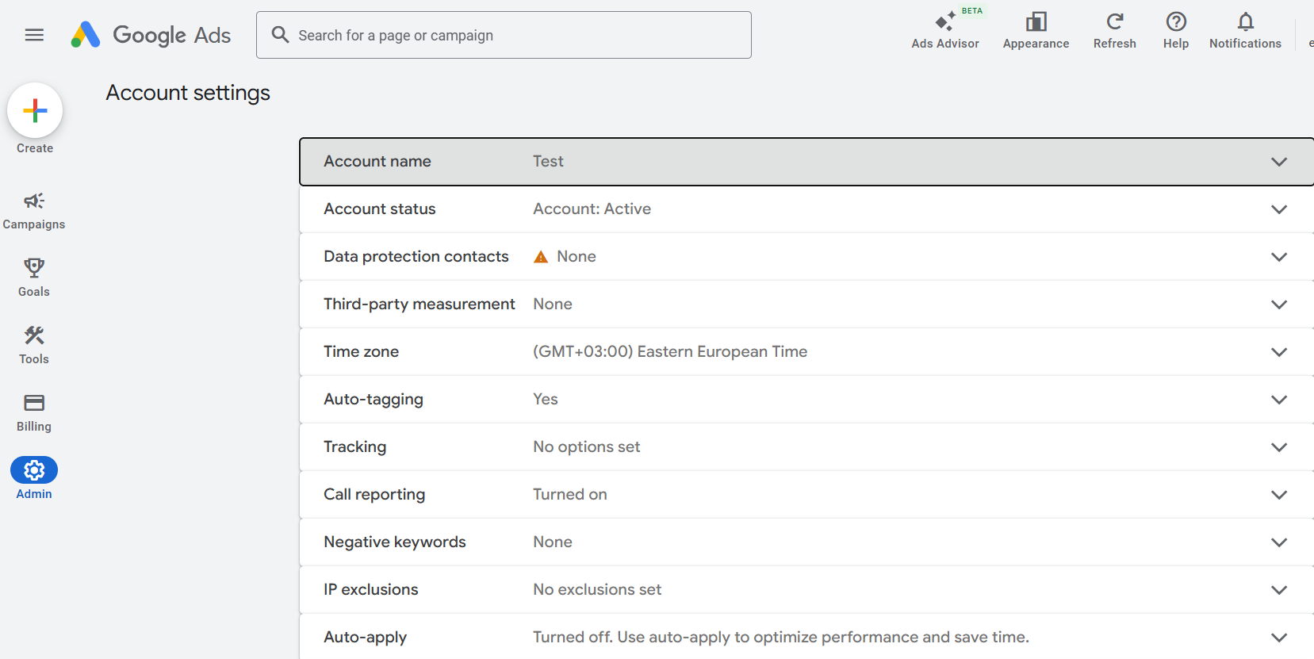The height and width of the screenshot is (659, 1314).
Task: Click the Google Ads logo
Action: [x=151, y=35]
